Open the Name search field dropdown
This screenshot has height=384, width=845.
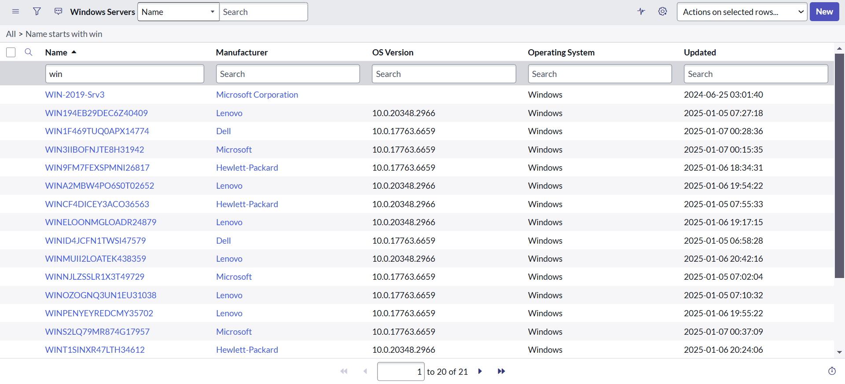click(x=178, y=12)
